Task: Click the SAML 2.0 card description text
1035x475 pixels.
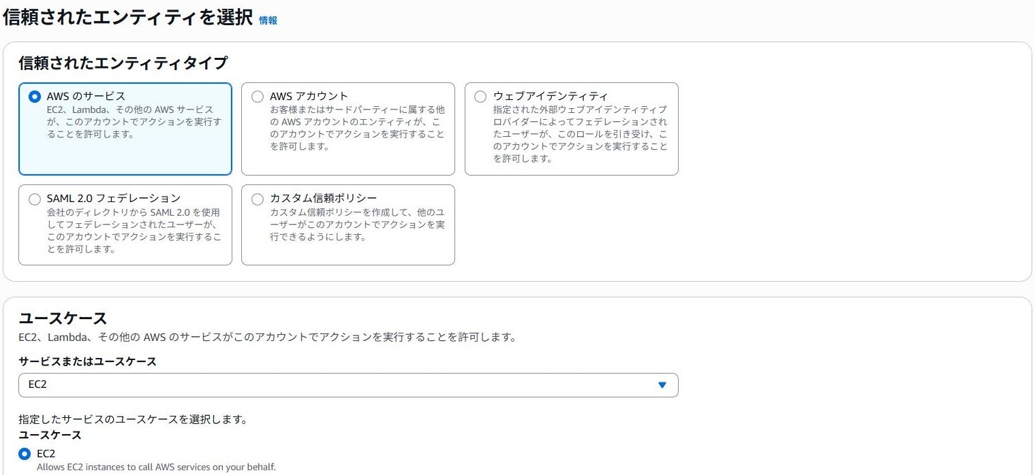Action: point(134,231)
